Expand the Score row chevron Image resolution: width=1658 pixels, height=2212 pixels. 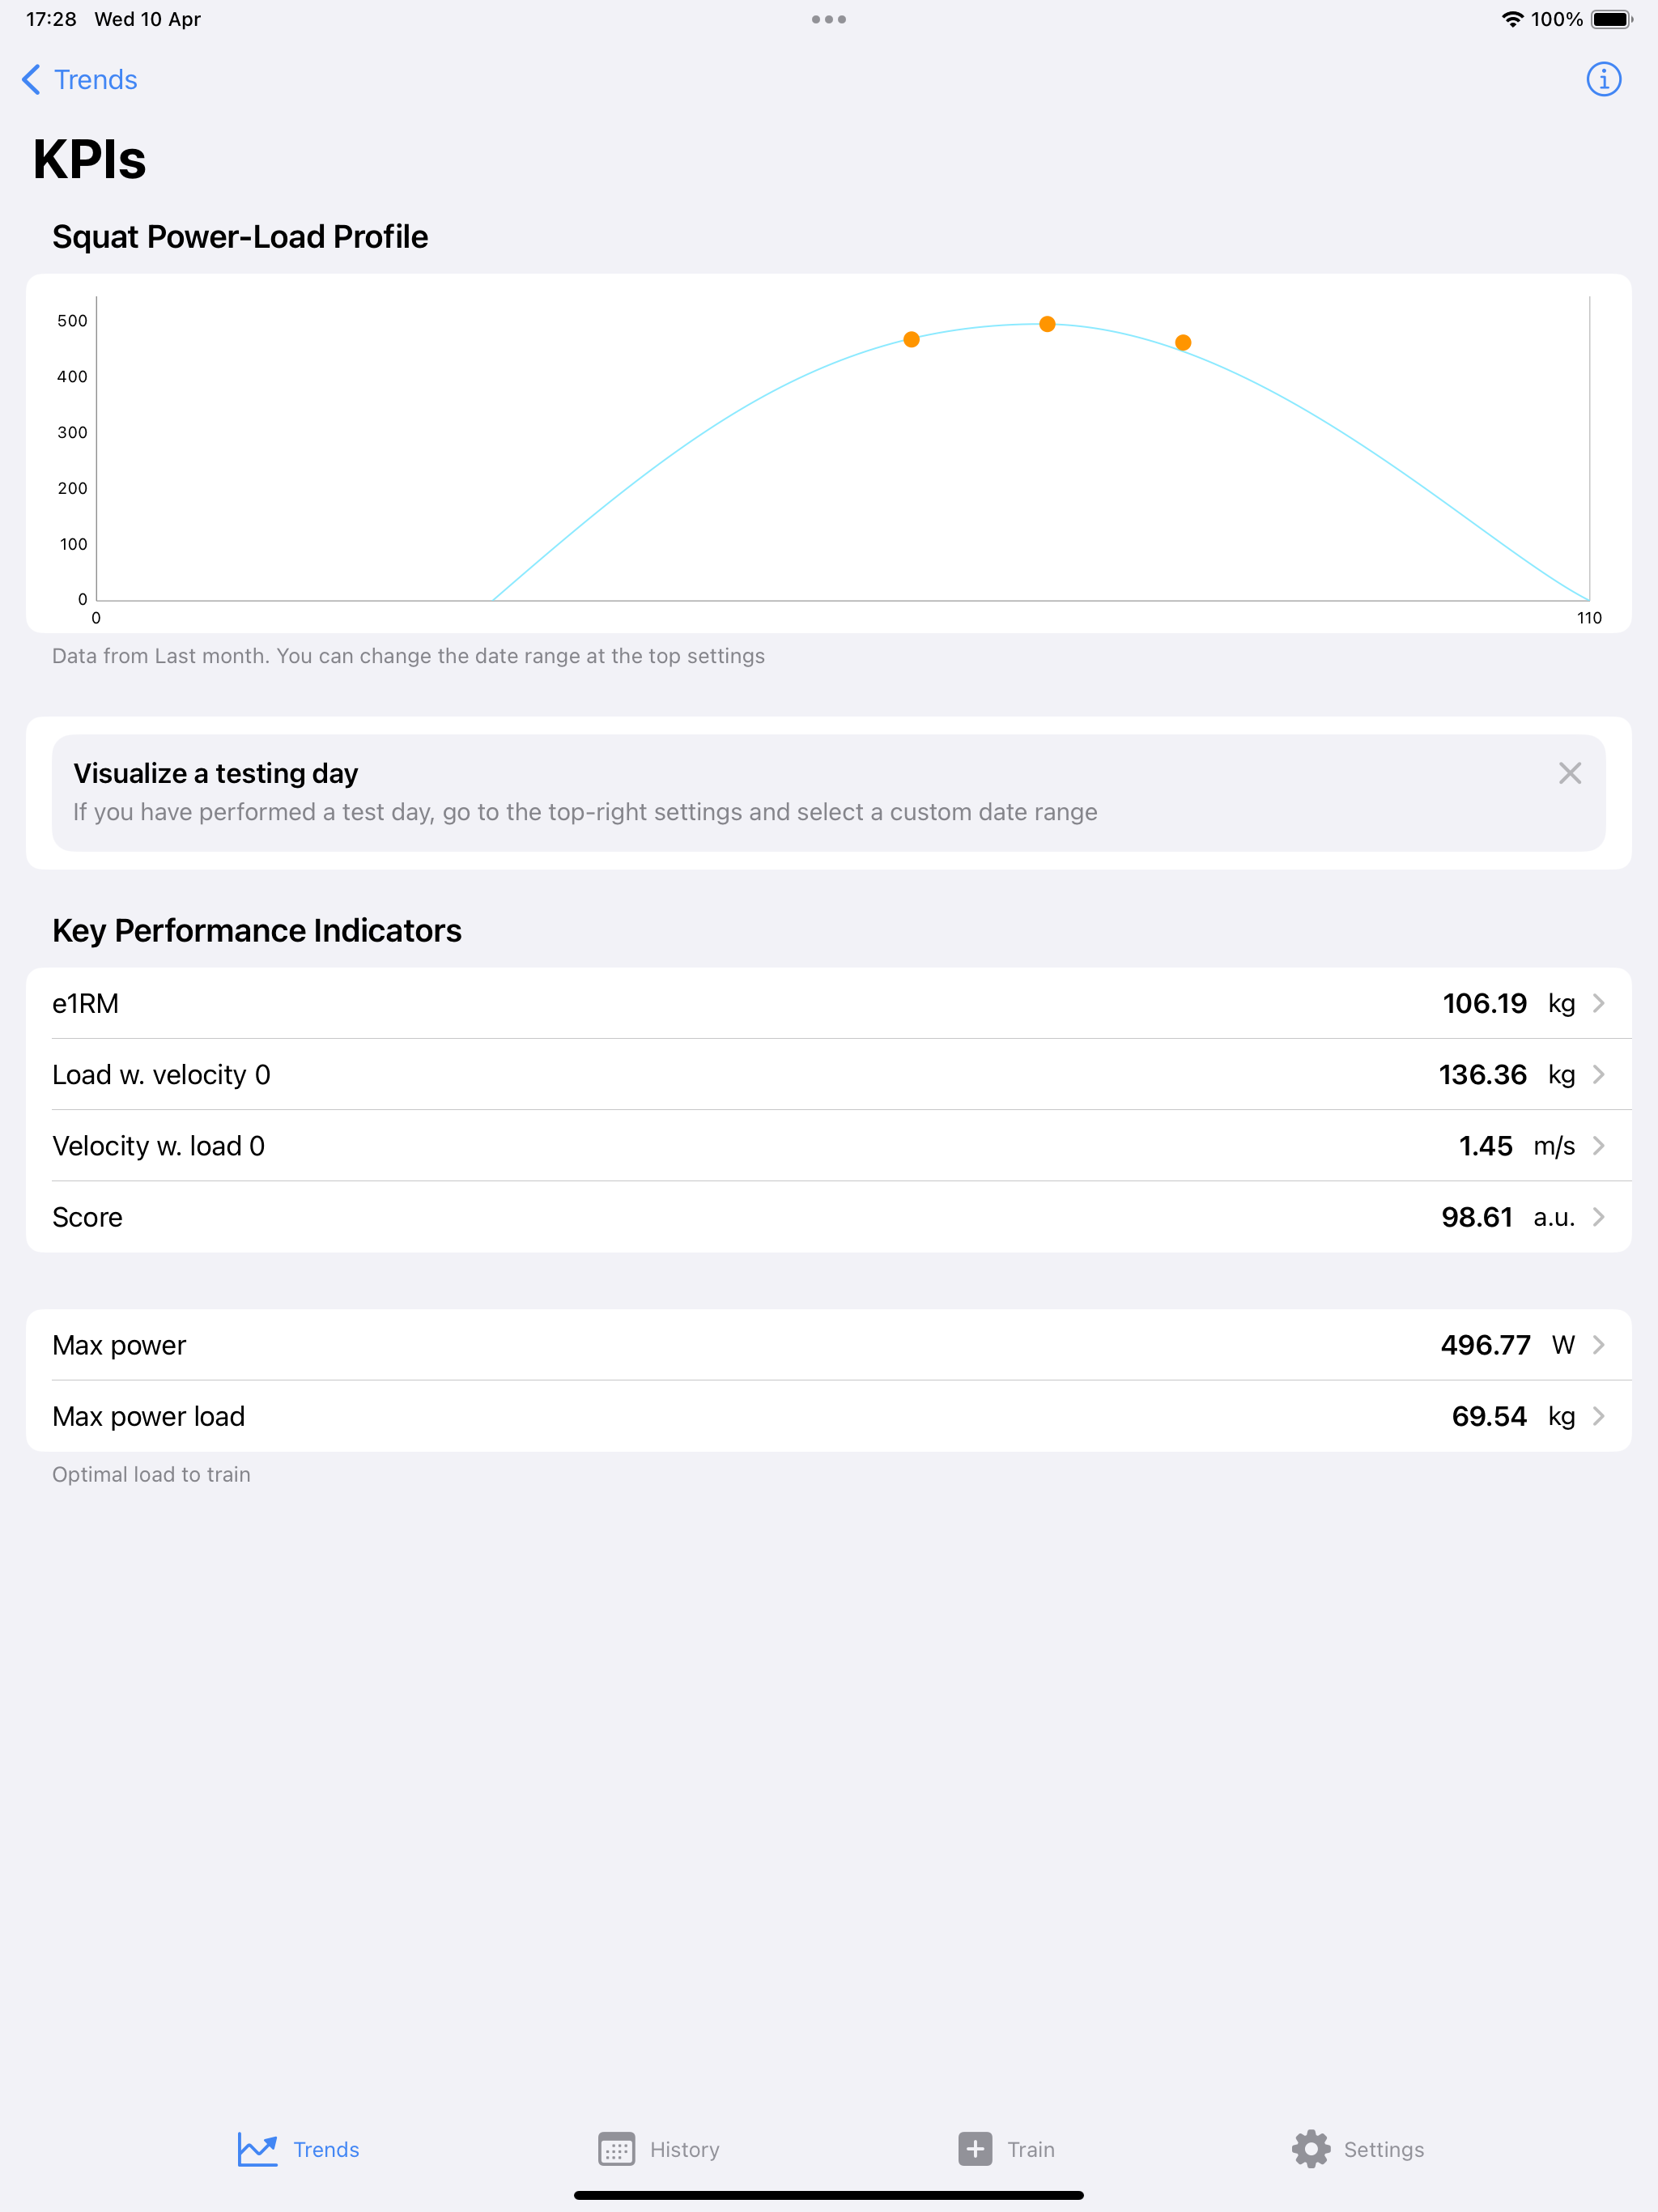pyautogui.click(x=1597, y=1217)
